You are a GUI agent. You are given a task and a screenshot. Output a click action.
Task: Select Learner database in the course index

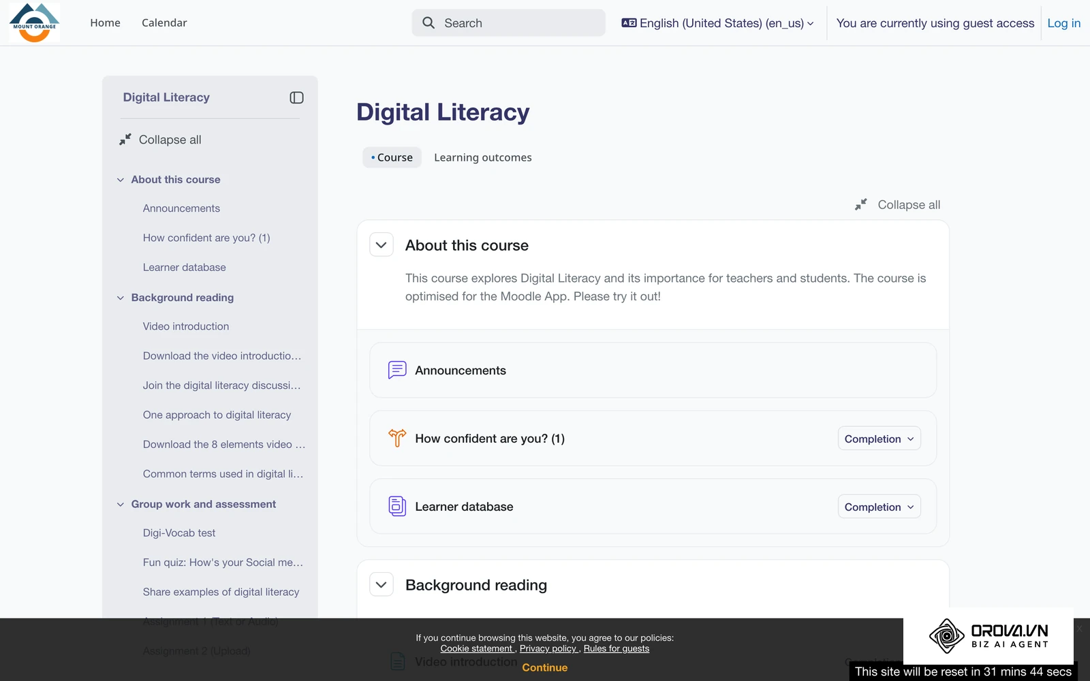[x=184, y=268]
